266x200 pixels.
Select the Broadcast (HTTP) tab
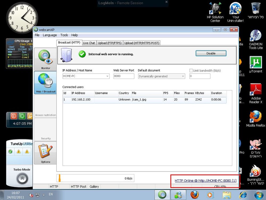(x=69, y=42)
